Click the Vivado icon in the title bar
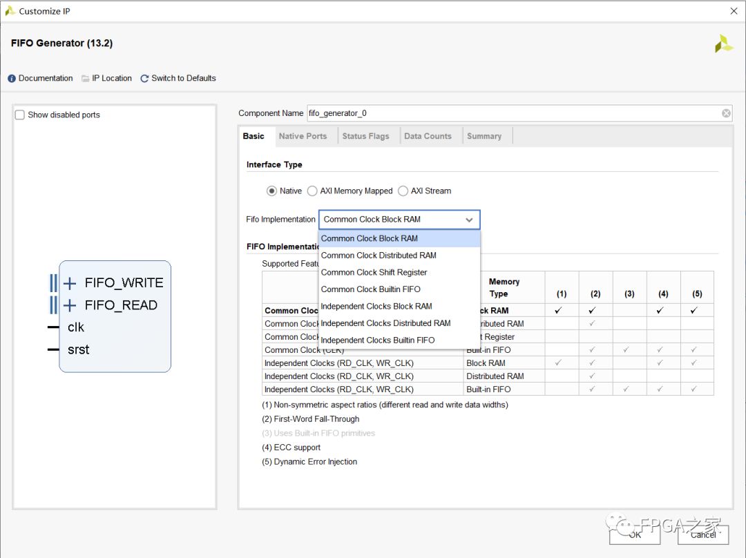746x558 pixels. point(10,11)
